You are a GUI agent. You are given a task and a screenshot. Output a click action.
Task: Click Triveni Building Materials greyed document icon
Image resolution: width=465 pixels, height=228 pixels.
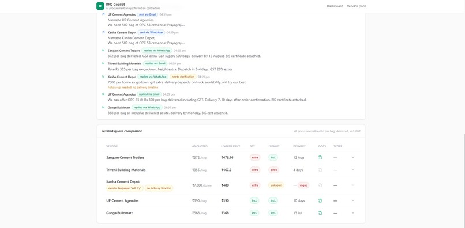click(x=320, y=170)
